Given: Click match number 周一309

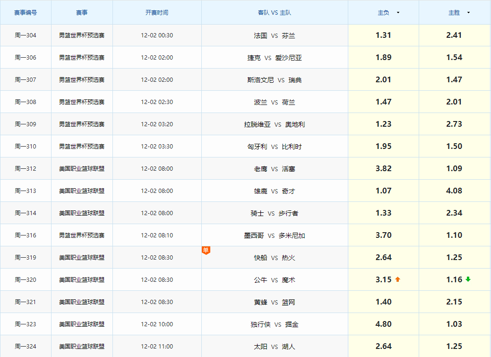Looking at the screenshot, I should pyautogui.click(x=26, y=124).
